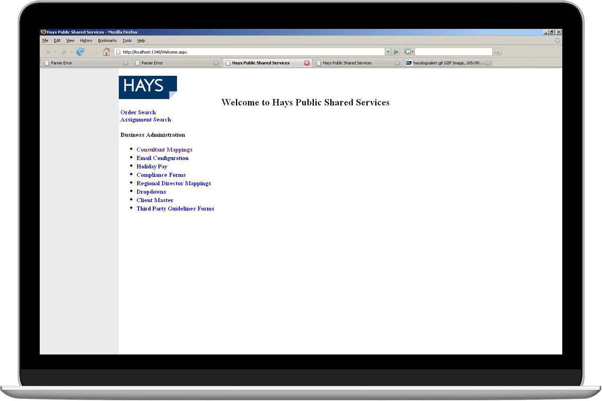Viewport: 602px width, 401px height.
Task: Click the Firefox icon in title bar
Action: (x=43, y=32)
